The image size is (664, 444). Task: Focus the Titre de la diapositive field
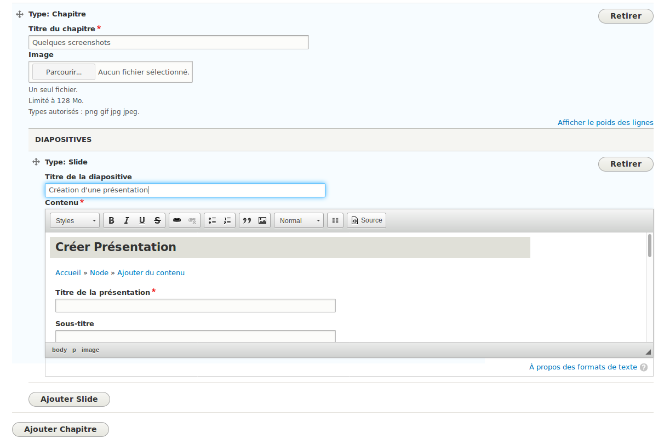click(185, 190)
